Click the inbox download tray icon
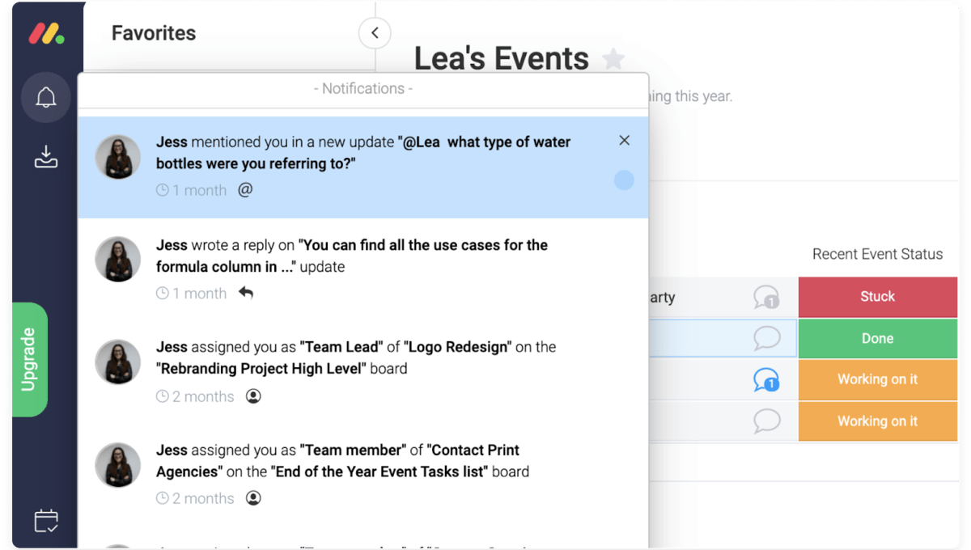The height and width of the screenshot is (550, 971). [x=46, y=157]
